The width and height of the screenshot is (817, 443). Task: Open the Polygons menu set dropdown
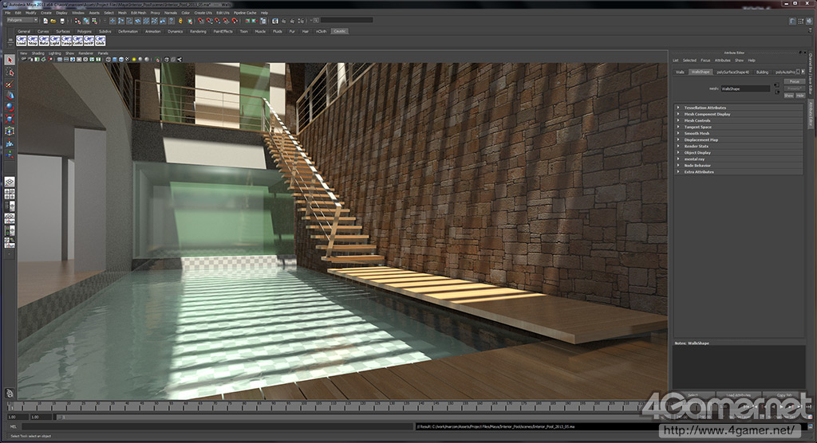pyautogui.click(x=22, y=21)
